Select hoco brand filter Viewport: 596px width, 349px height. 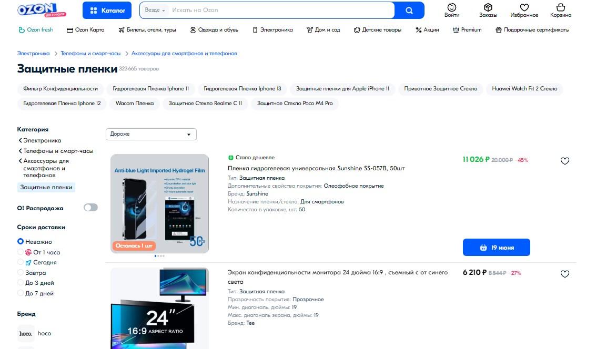(34, 333)
